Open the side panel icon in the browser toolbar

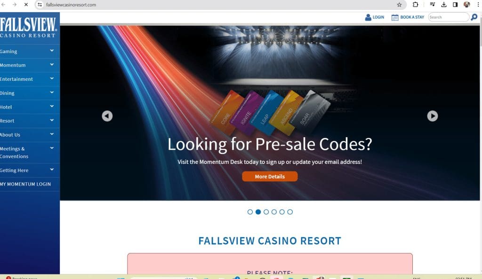pyautogui.click(x=455, y=5)
